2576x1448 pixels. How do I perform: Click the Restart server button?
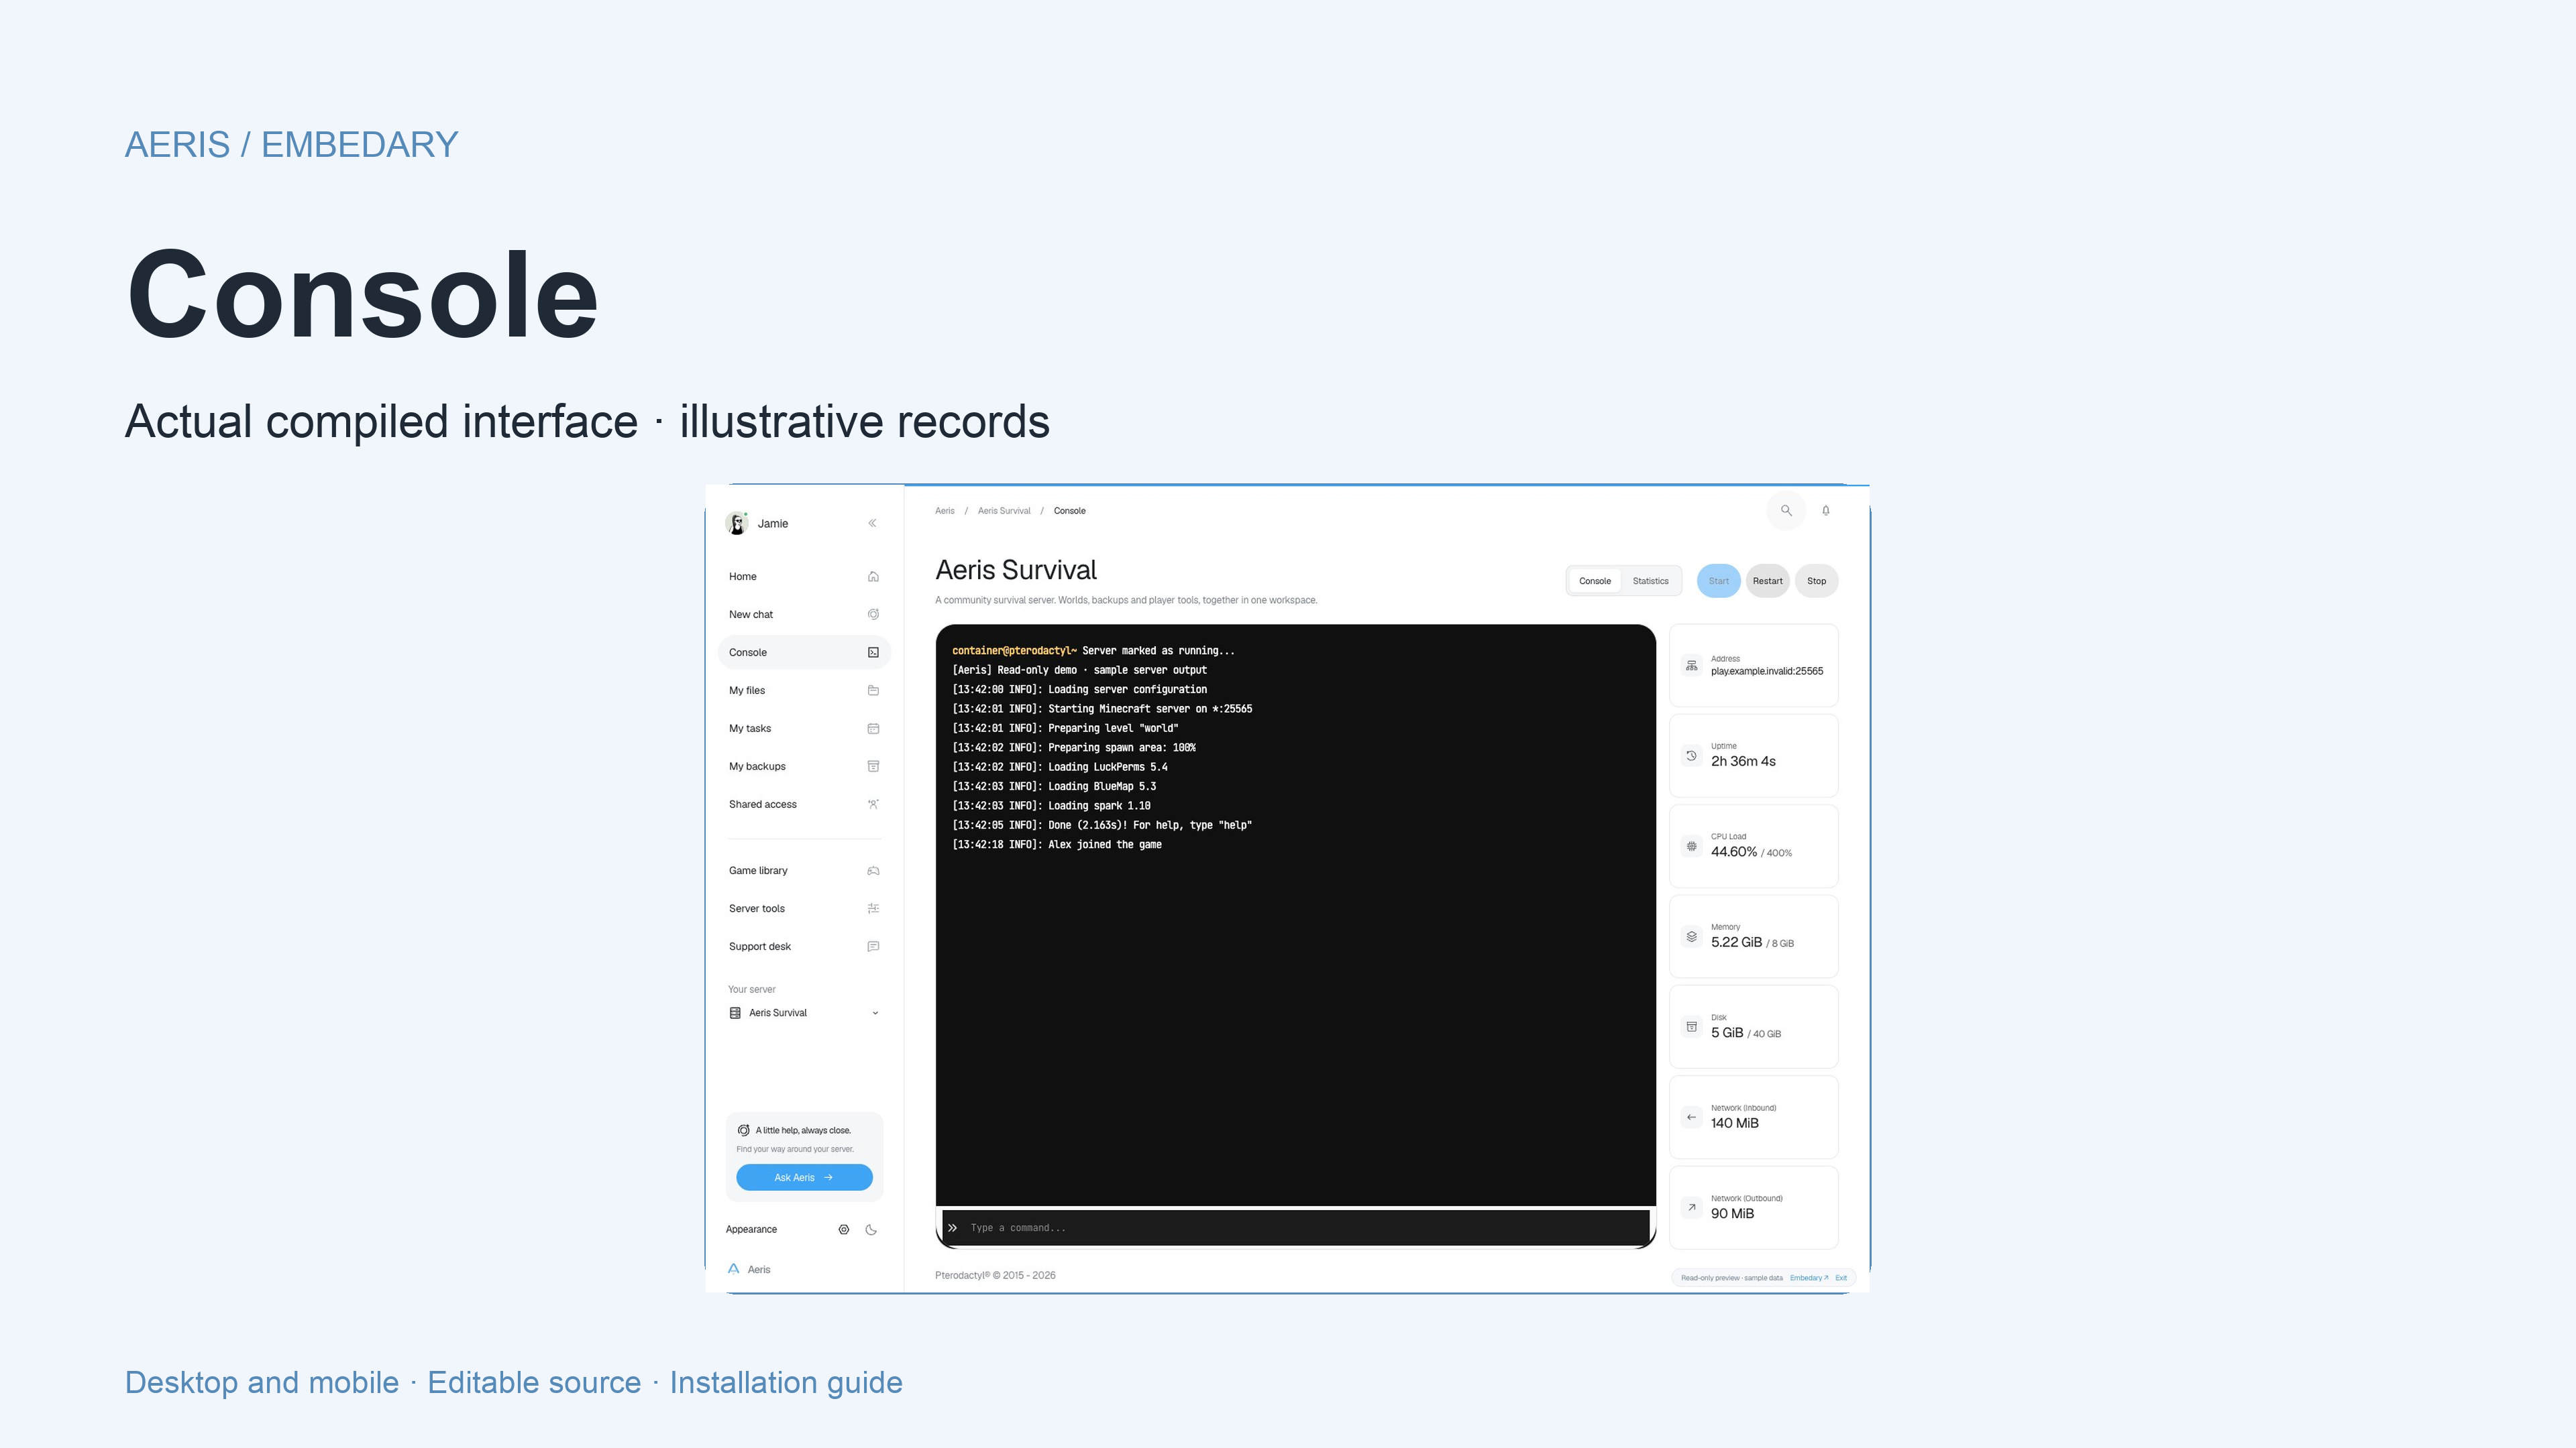click(1767, 582)
